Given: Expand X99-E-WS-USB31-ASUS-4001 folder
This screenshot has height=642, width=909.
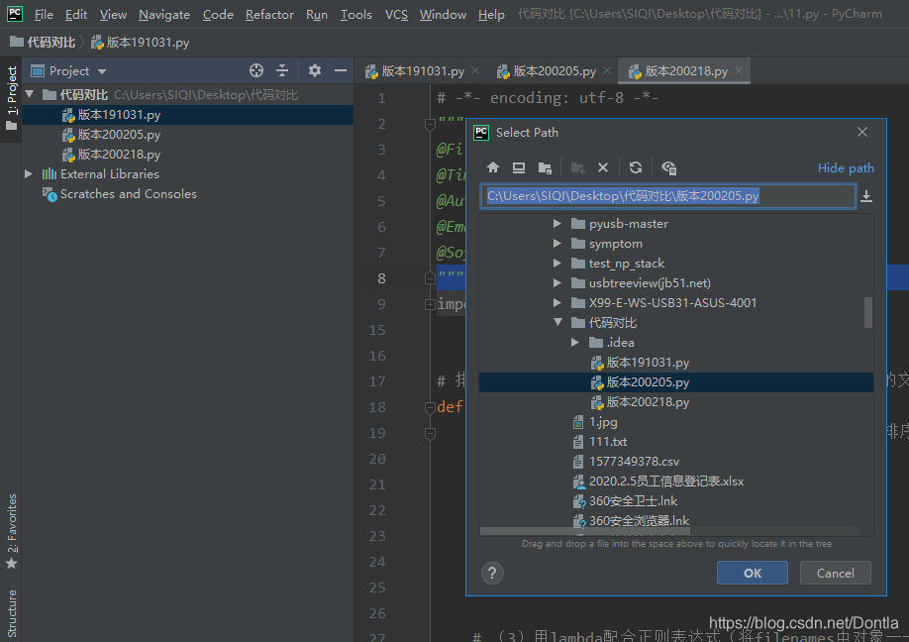Looking at the screenshot, I should (x=557, y=302).
